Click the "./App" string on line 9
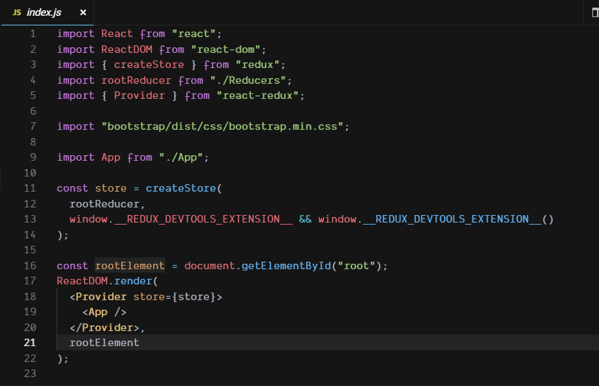The image size is (599, 386). [181, 157]
